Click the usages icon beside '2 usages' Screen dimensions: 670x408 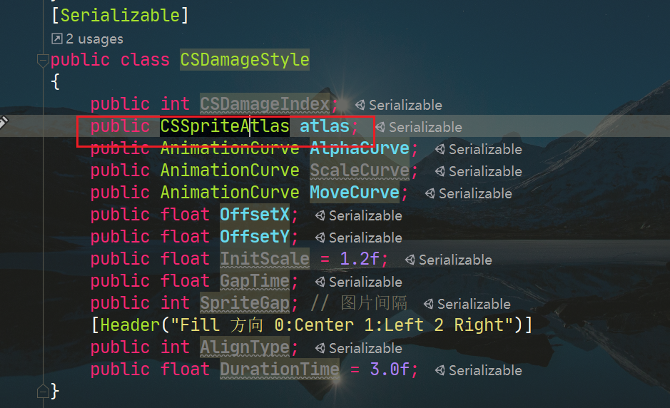[x=57, y=39]
